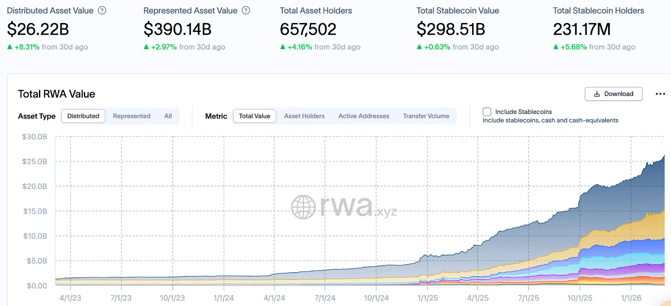The image size is (671, 306).
Task: Click help icon beside Represented Asset Value
Action: [246, 10]
